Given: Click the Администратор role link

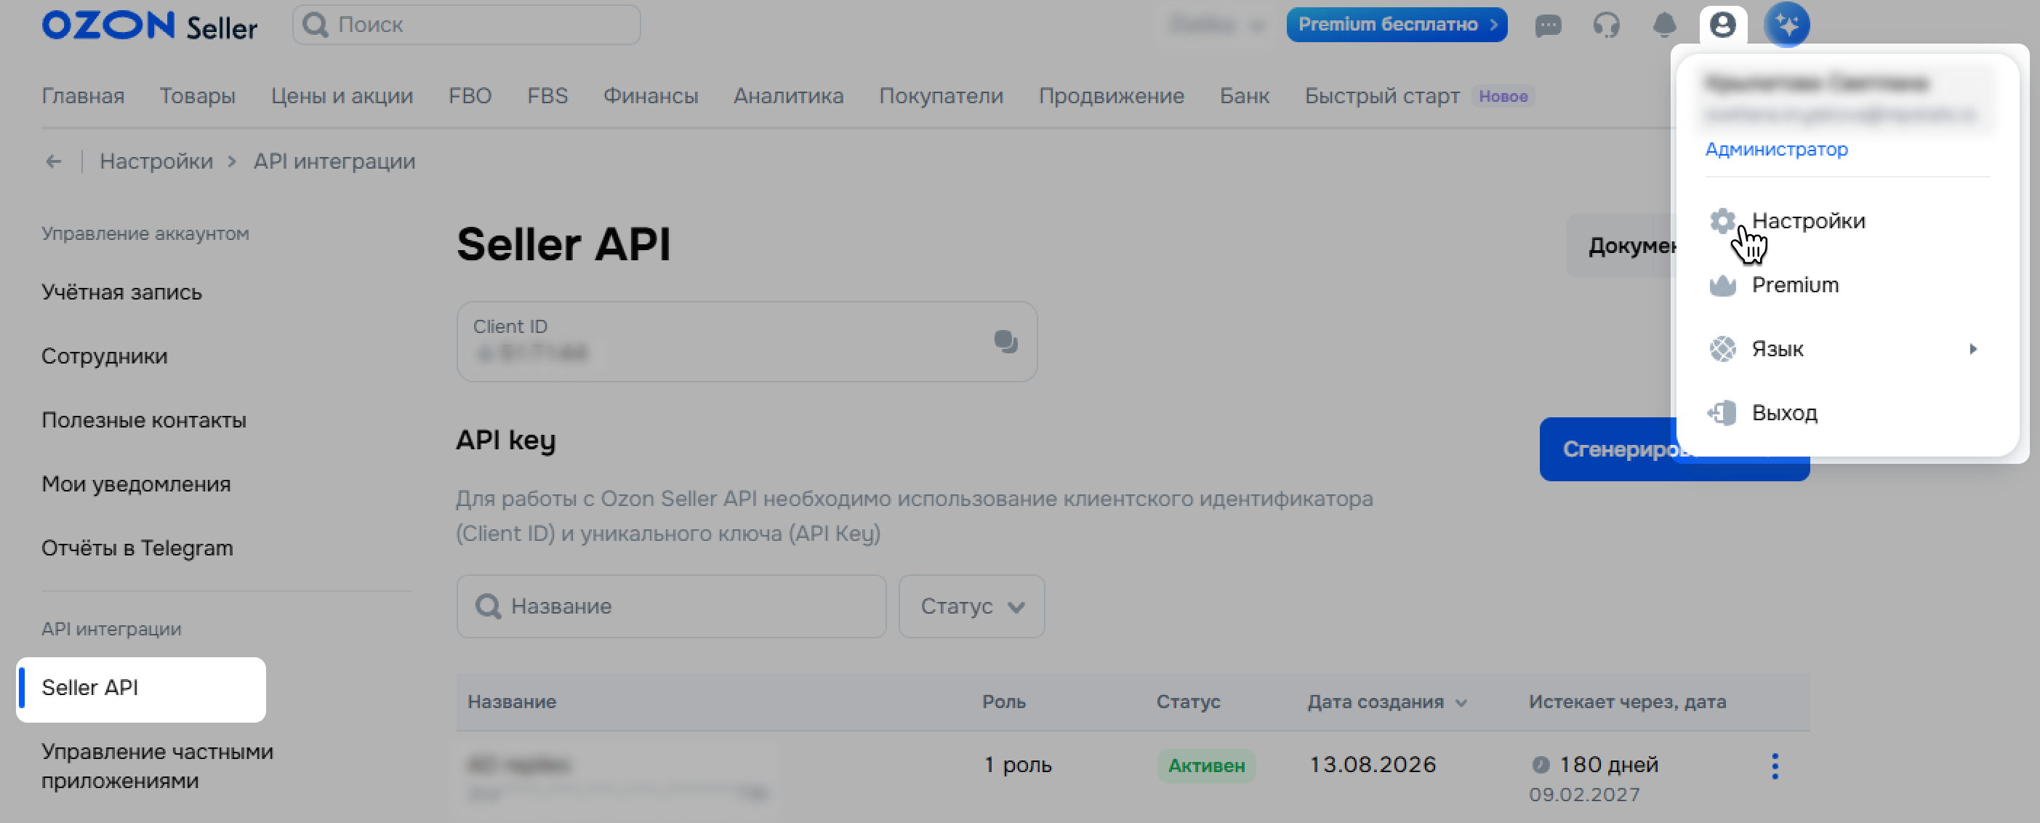Looking at the screenshot, I should [x=1776, y=149].
